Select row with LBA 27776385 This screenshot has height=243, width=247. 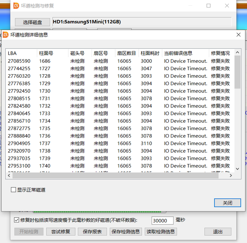click(120, 84)
